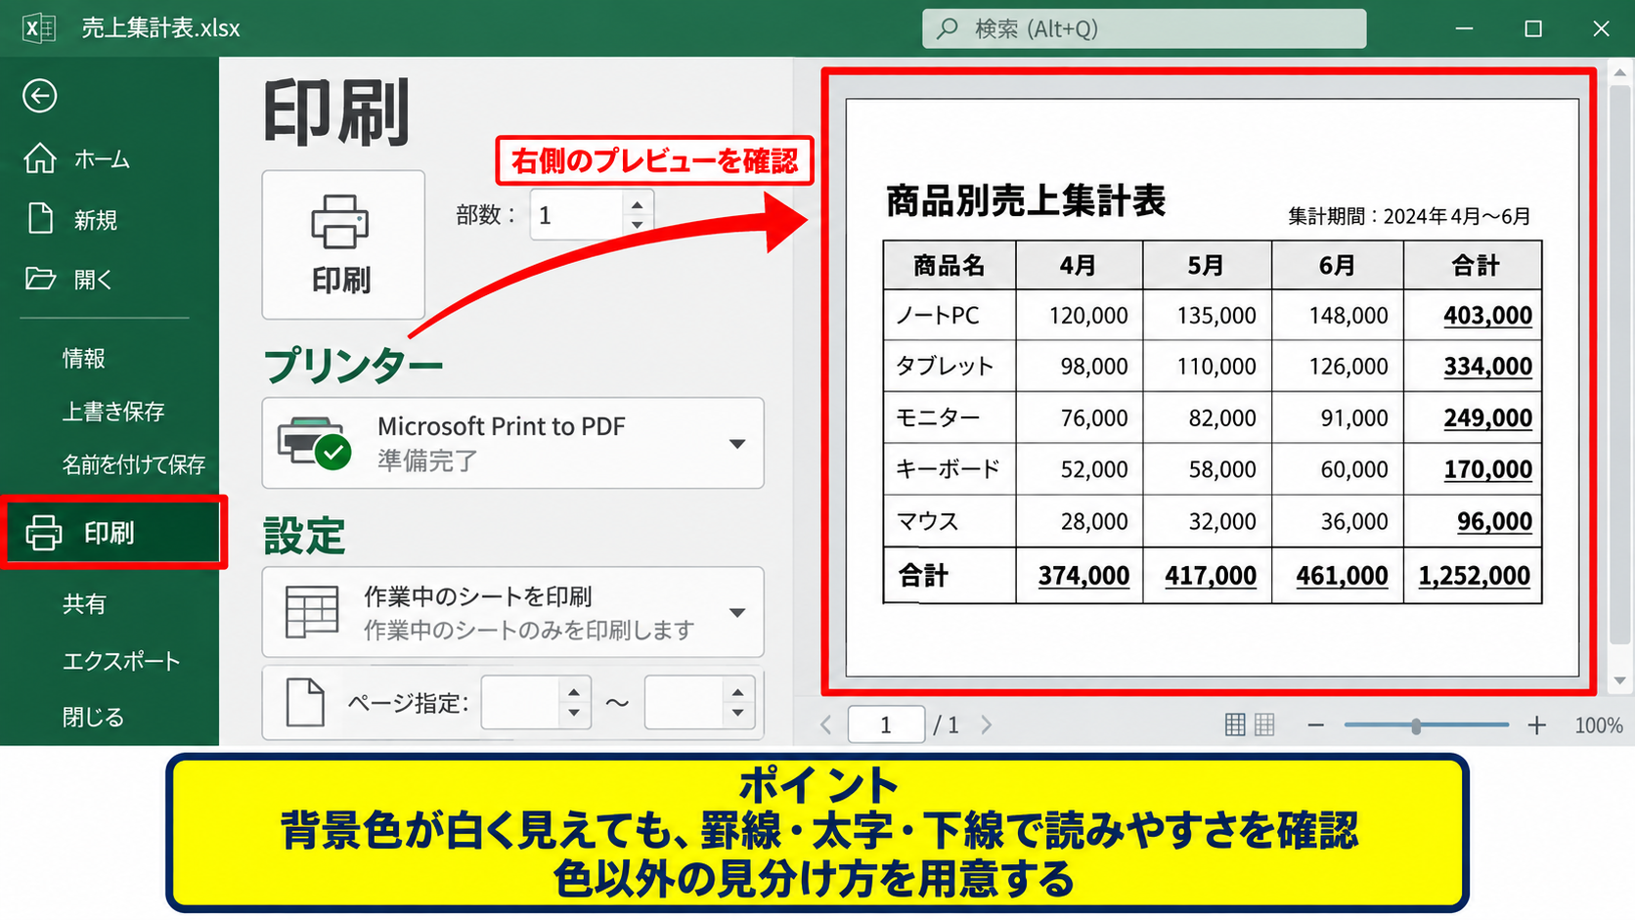Go to the previous preview page
Screen dimensions: 1635x920
[x=826, y=725]
